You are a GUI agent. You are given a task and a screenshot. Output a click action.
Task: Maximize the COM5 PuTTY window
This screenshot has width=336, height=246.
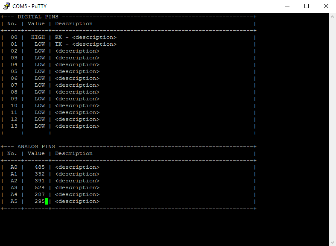(307, 6)
